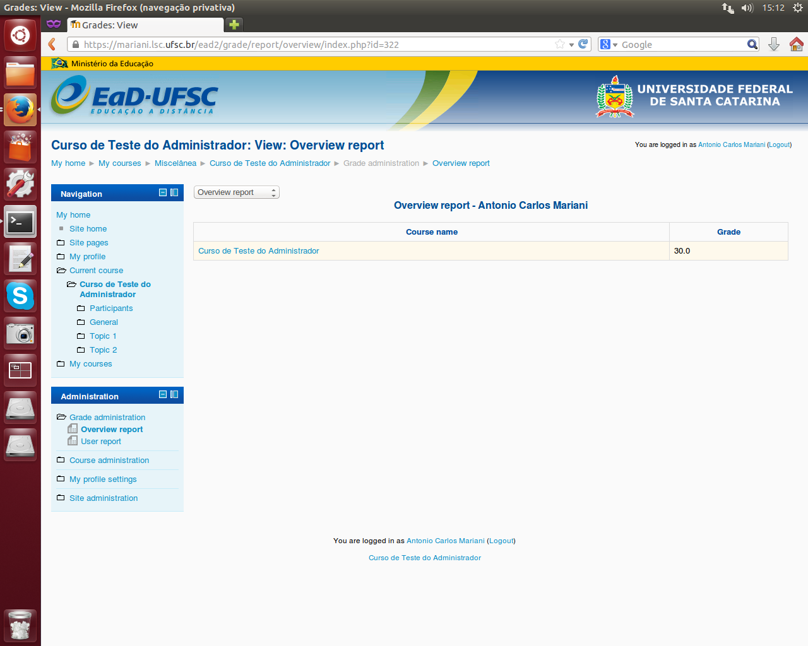
Task: Dock the Navigation block to the side
Action: pyautogui.click(x=174, y=192)
